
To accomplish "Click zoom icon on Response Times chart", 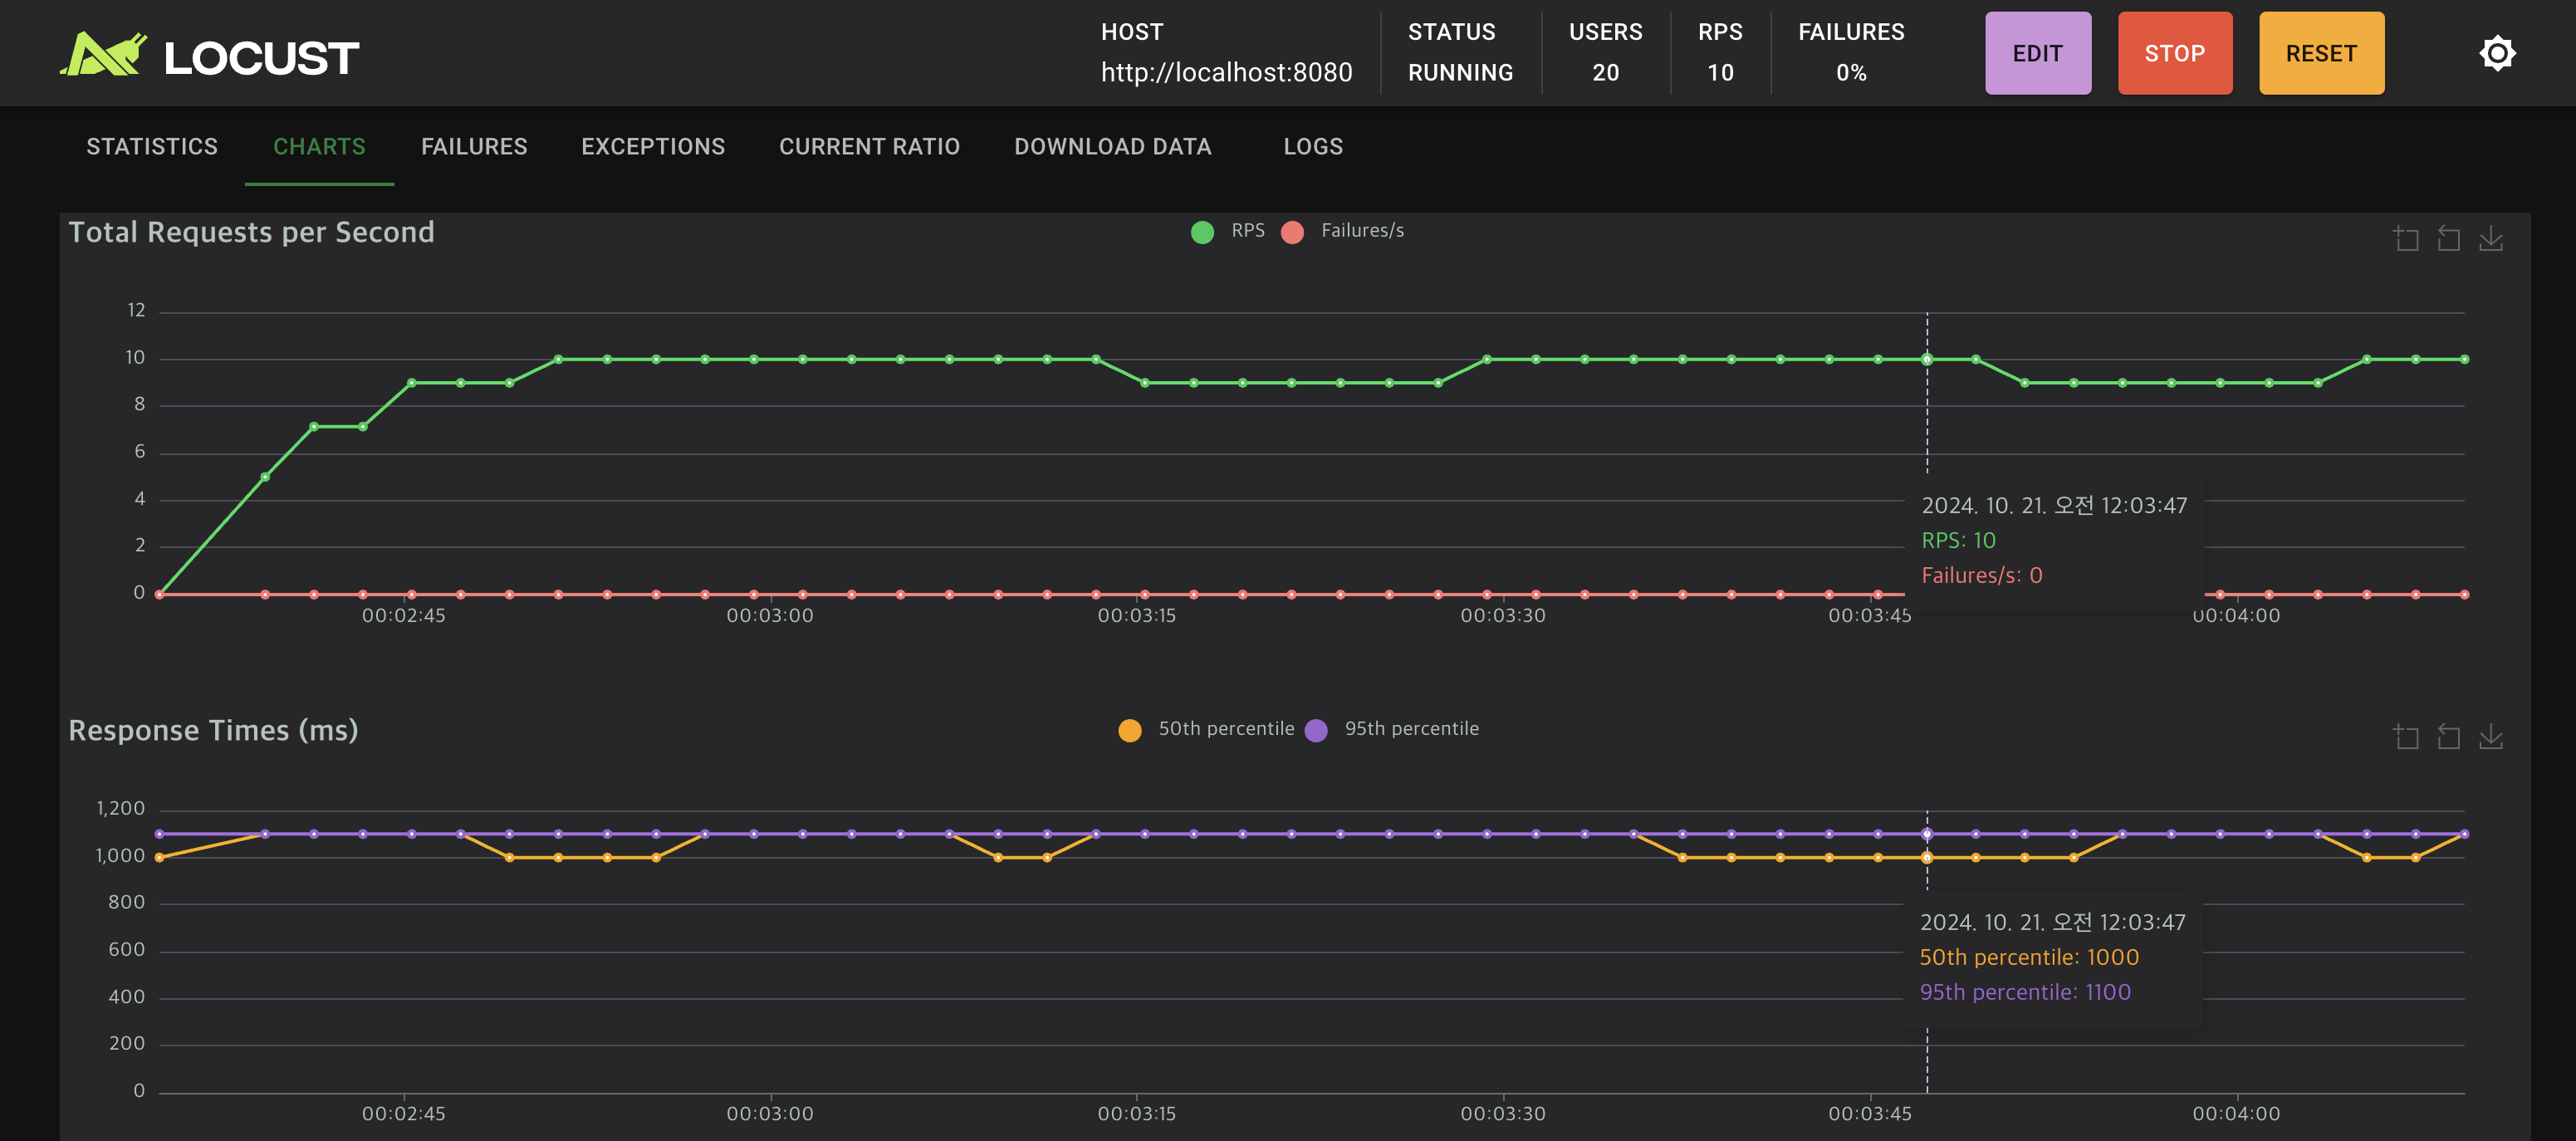I will [x=2406, y=737].
